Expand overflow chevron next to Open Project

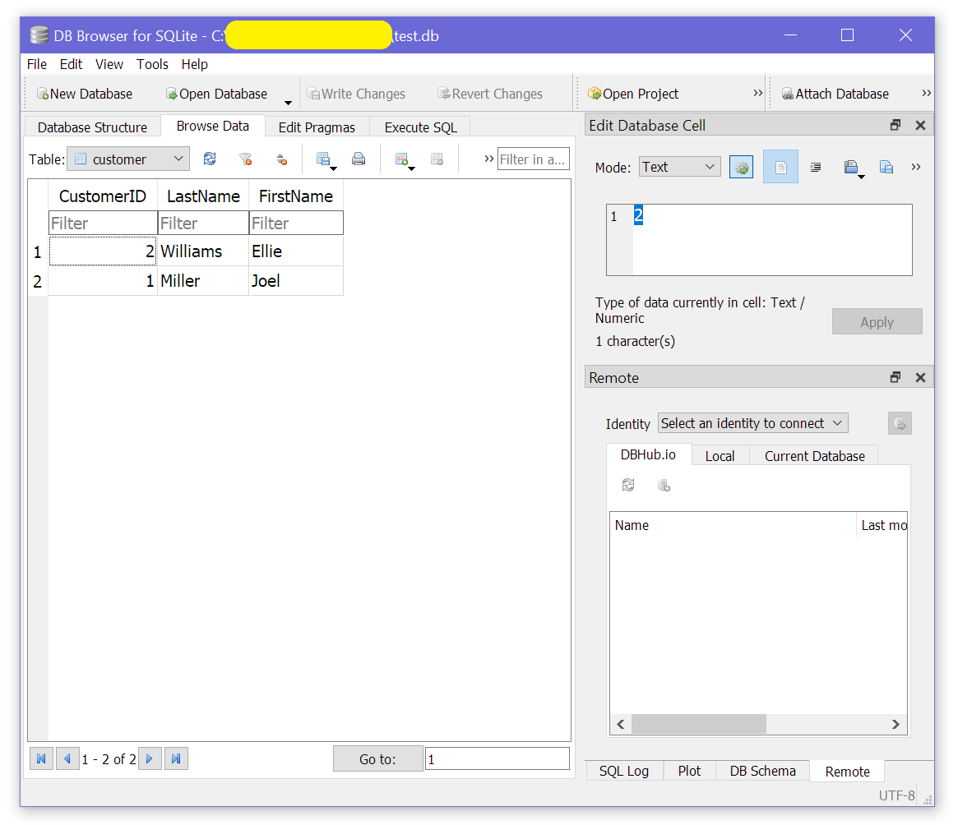pos(757,93)
